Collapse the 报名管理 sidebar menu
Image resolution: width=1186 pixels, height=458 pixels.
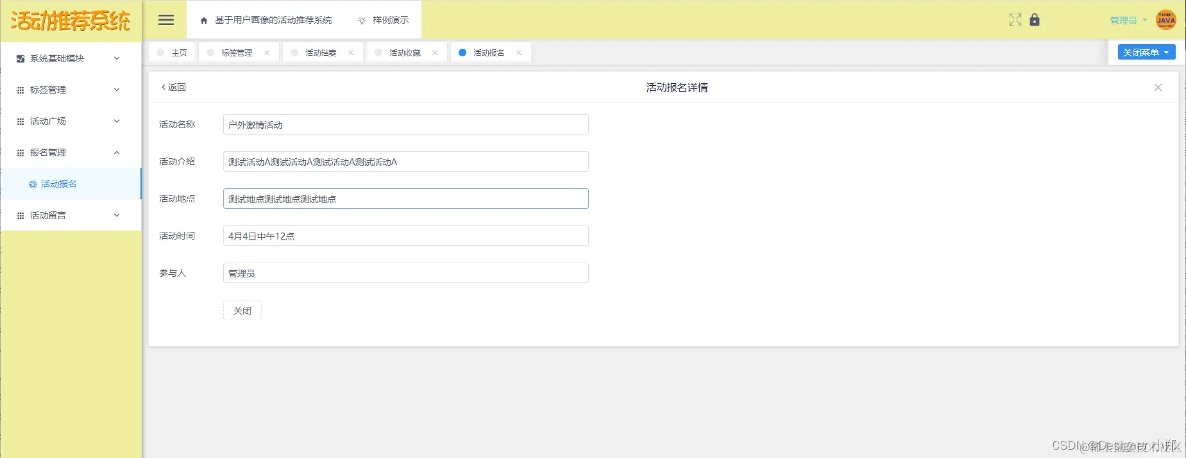[x=71, y=152]
